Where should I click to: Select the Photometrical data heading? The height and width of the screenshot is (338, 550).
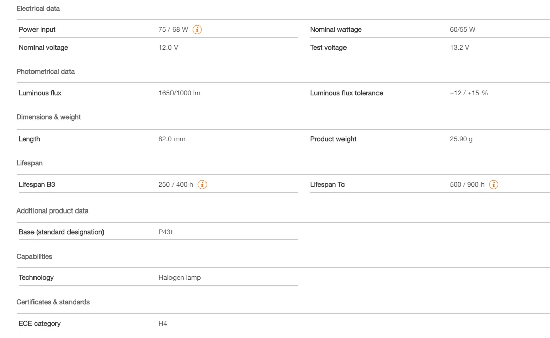click(x=46, y=72)
